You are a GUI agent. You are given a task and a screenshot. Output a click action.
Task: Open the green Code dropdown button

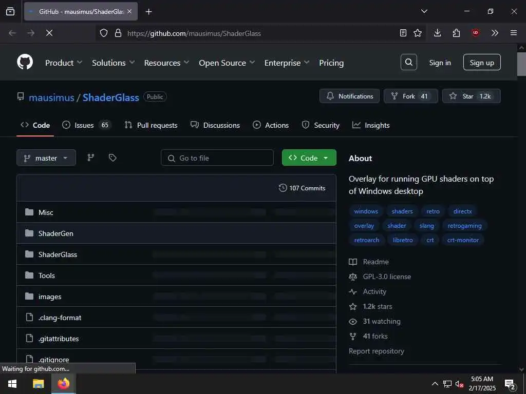pyautogui.click(x=309, y=158)
